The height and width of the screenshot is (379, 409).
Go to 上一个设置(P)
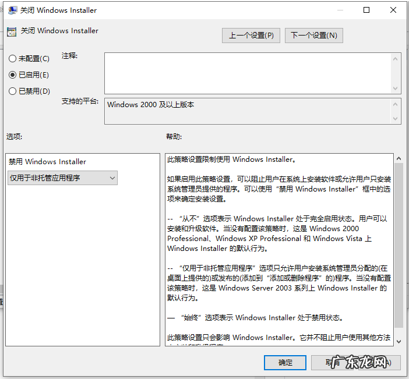pyautogui.click(x=251, y=36)
